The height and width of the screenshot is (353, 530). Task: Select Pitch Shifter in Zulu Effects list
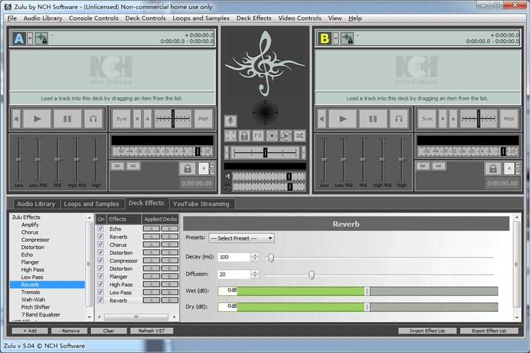pyautogui.click(x=36, y=307)
